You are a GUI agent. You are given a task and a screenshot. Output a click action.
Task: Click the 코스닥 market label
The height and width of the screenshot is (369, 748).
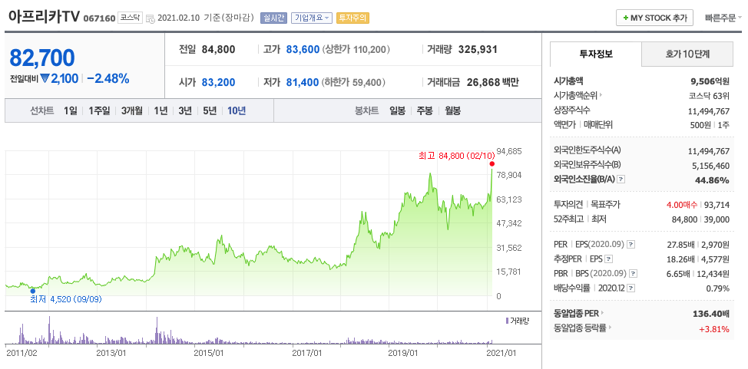tap(131, 18)
